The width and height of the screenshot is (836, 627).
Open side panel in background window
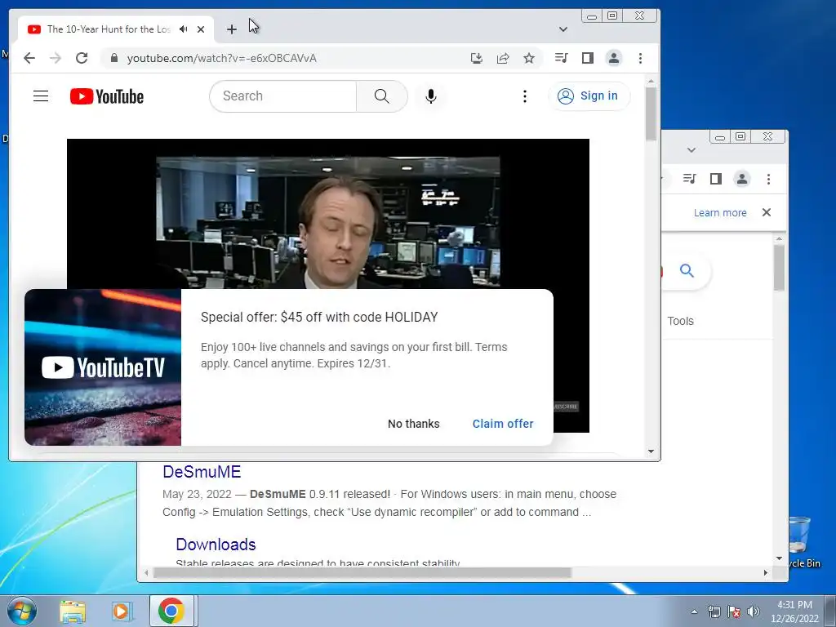point(715,179)
